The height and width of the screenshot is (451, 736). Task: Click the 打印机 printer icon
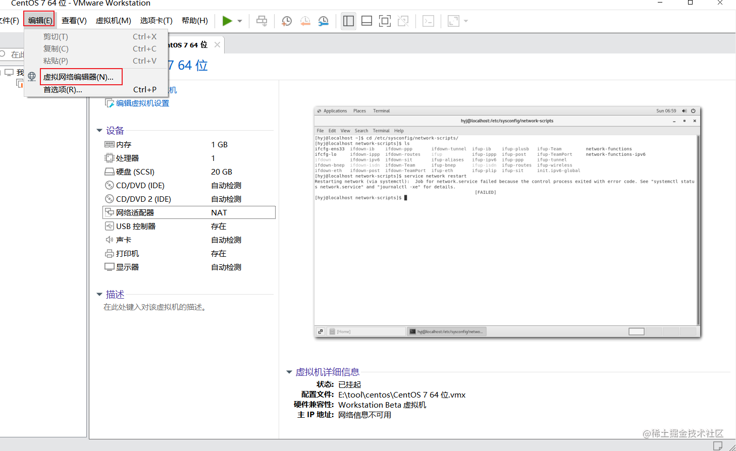pyautogui.click(x=110, y=253)
